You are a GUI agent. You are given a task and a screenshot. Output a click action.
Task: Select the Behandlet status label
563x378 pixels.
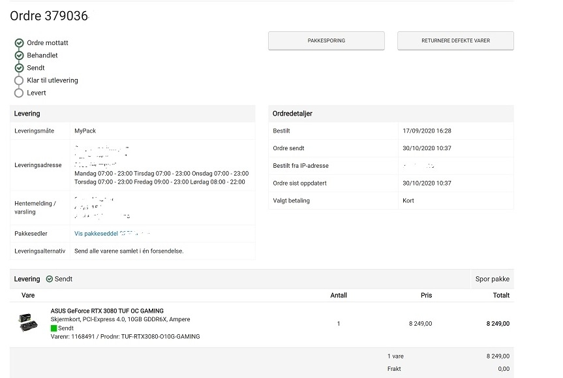(42, 55)
